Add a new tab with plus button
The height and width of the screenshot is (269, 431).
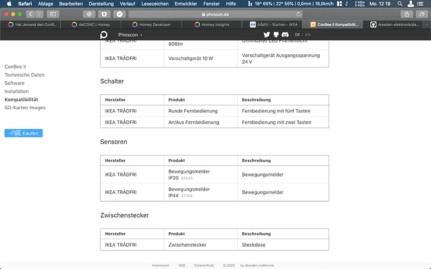(427, 24)
